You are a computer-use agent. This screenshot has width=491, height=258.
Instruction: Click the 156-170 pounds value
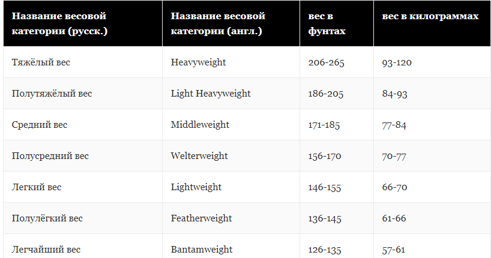325,156
